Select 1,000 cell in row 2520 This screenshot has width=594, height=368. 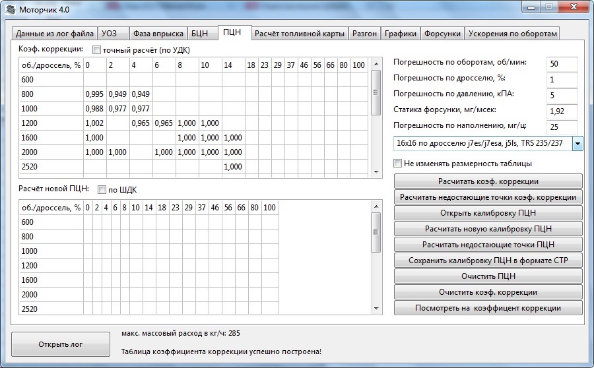tap(234, 167)
